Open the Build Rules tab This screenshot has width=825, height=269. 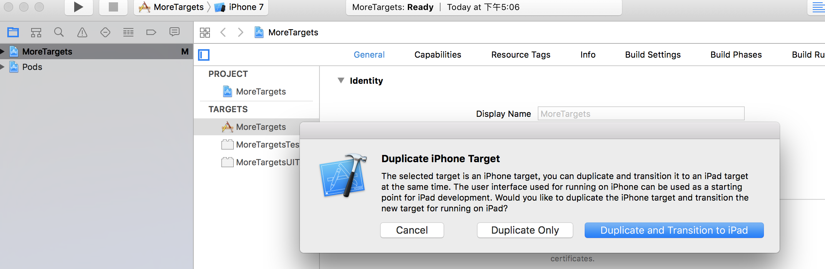[808, 55]
